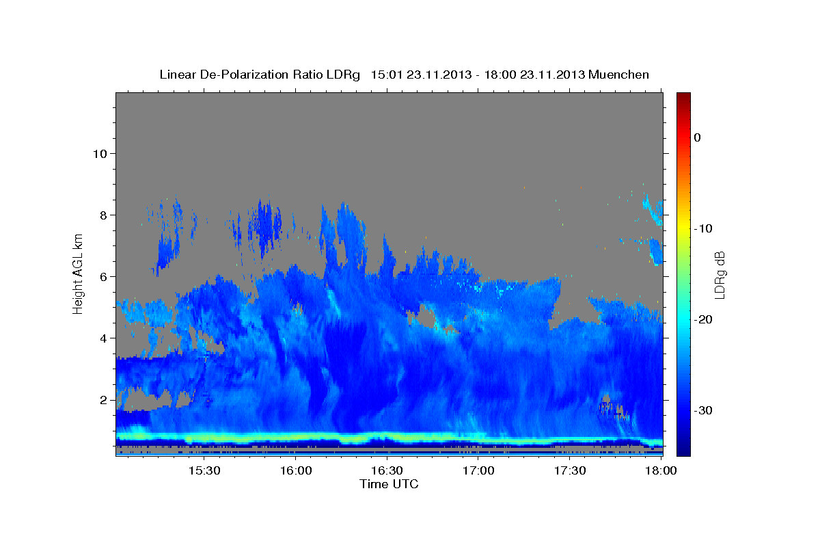Image resolution: width=820 pixels, height=547 pixels.
Task: Click the height tick label 8
Action: click(x=103, y=215)
